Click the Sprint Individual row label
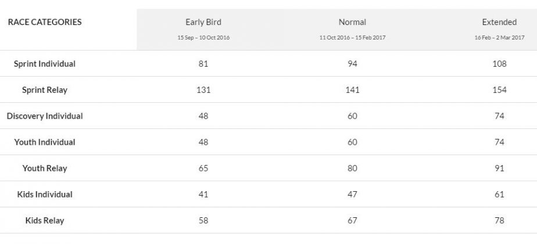Image resolution: width=537 pixels, height=244 pixels. point(45,64)
